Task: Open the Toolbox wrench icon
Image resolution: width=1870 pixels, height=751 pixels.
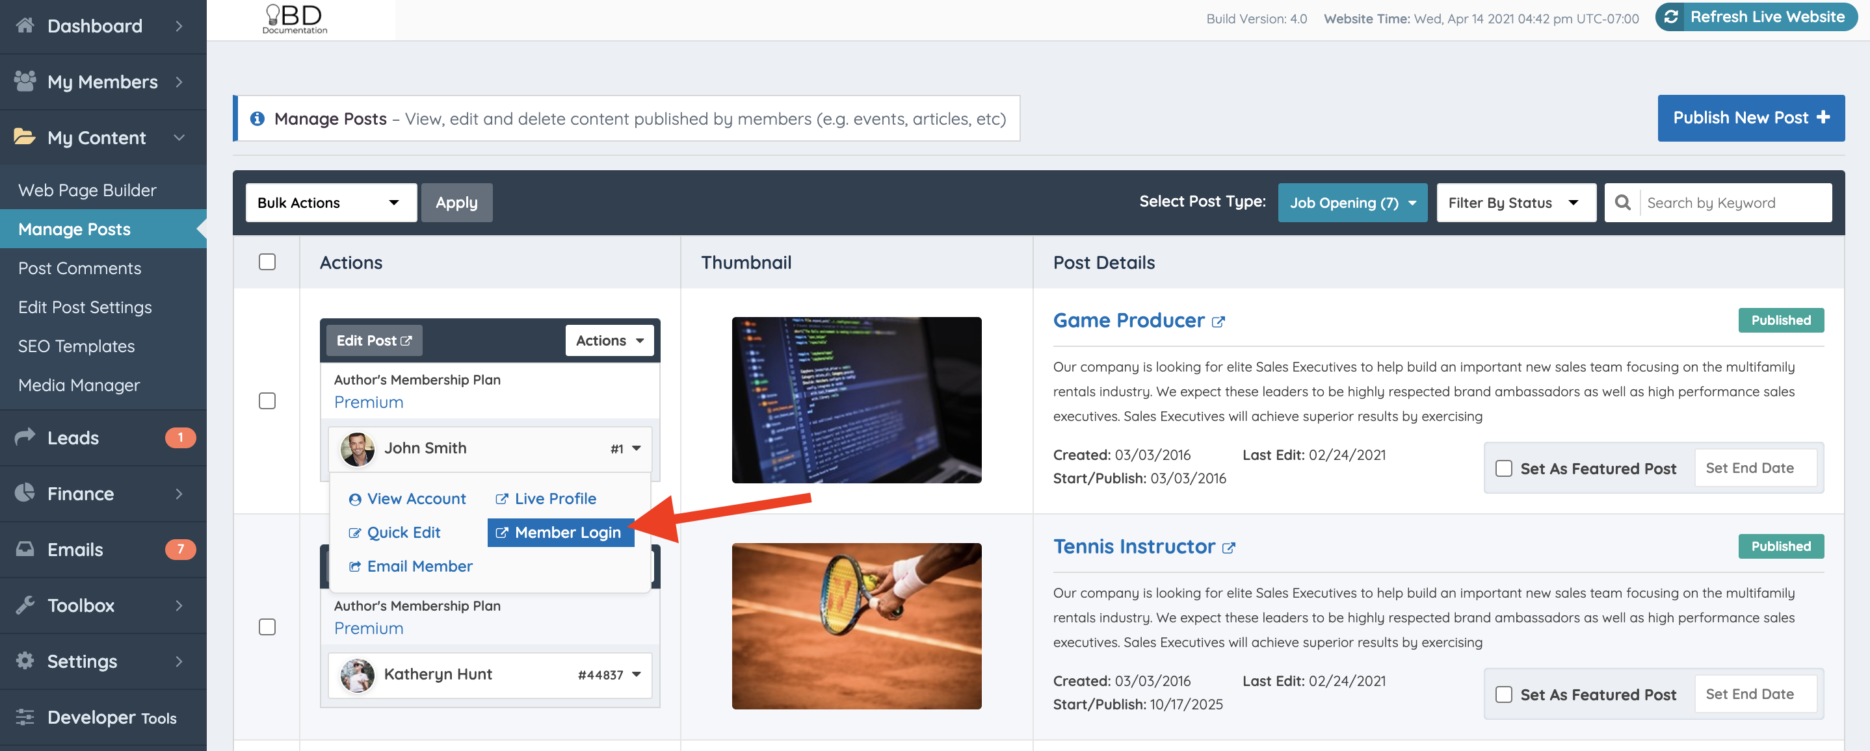Action: (24, 604)
